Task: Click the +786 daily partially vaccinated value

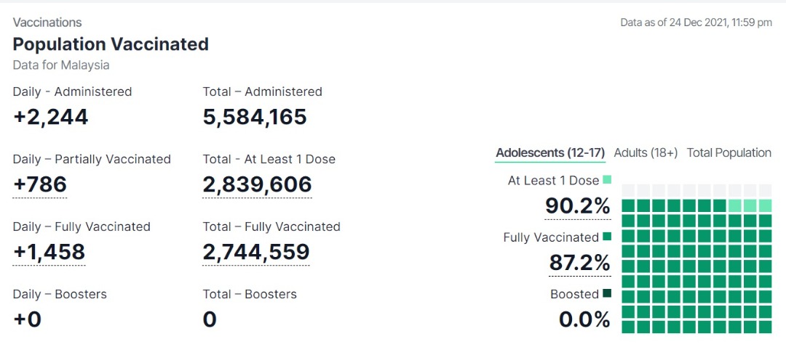Action: [x=39, y=185]
